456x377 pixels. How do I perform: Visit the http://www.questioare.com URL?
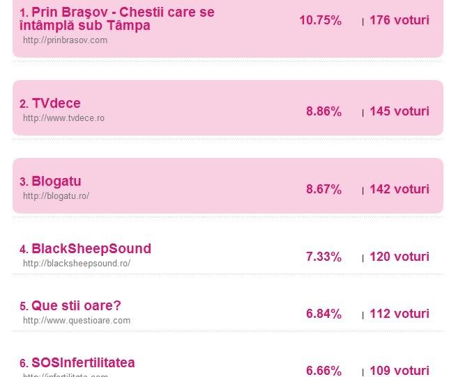click(77, 321)
